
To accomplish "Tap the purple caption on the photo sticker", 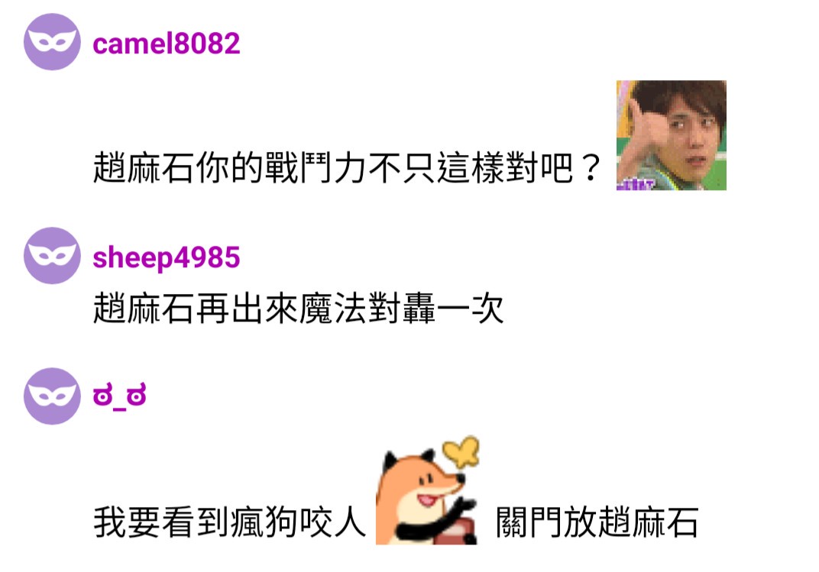I will coord(635,184).
